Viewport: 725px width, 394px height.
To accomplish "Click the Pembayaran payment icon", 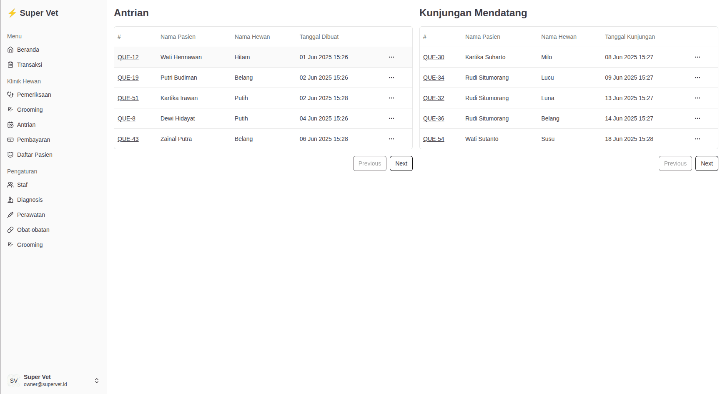I will tap(10, 140).
